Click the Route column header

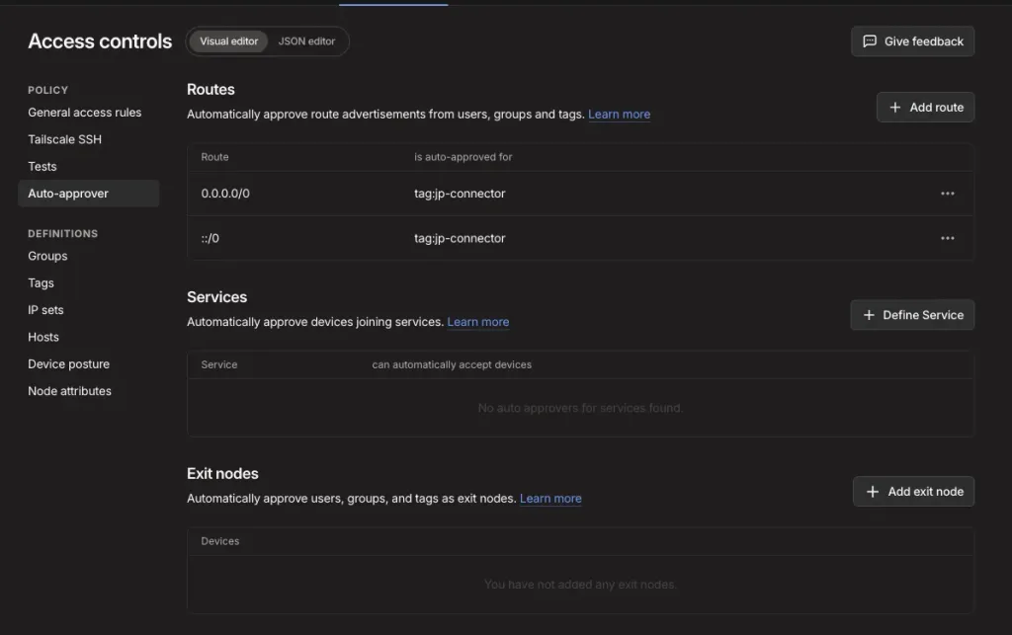point(214,157)
